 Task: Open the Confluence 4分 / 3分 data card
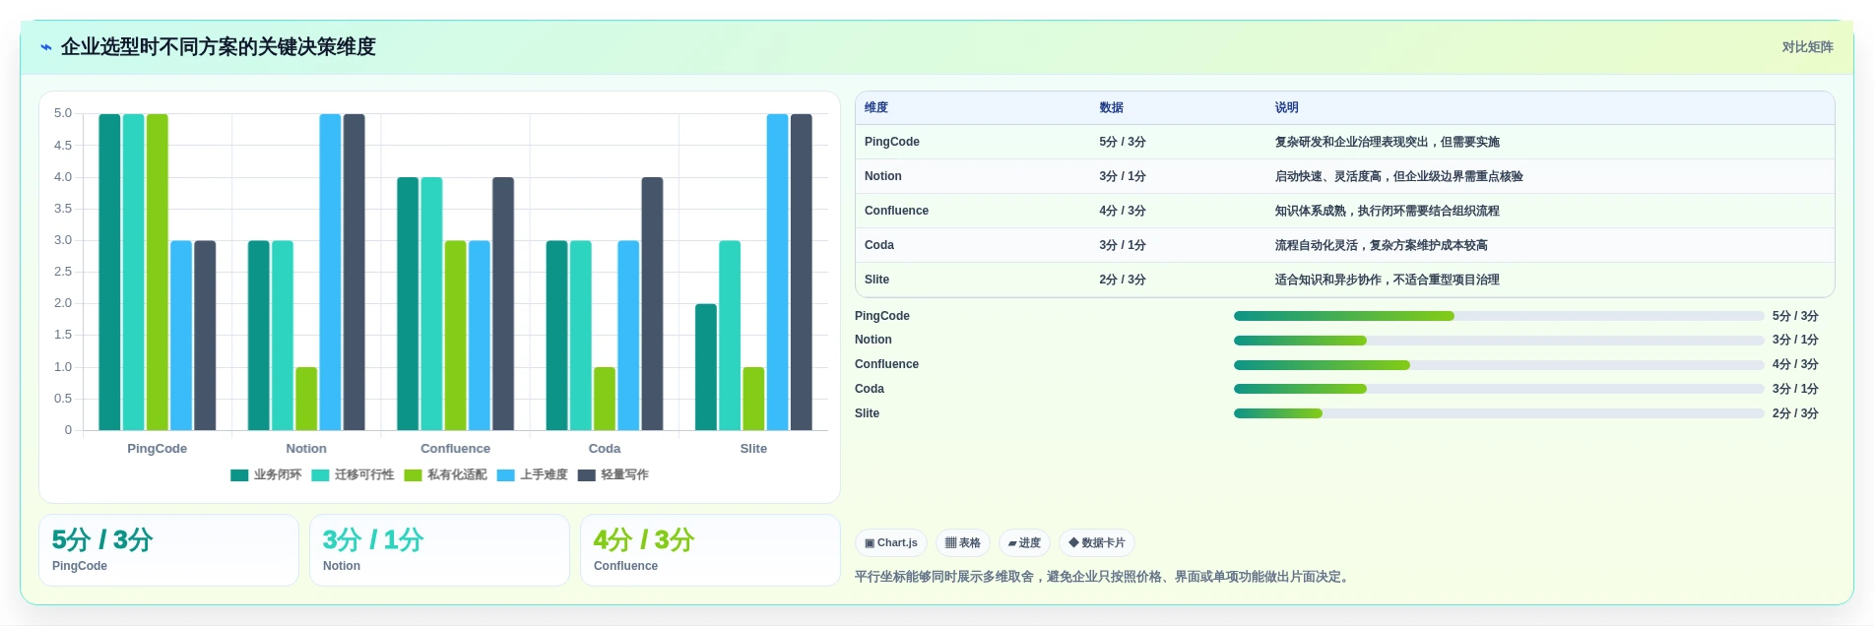tap(710, 550)
